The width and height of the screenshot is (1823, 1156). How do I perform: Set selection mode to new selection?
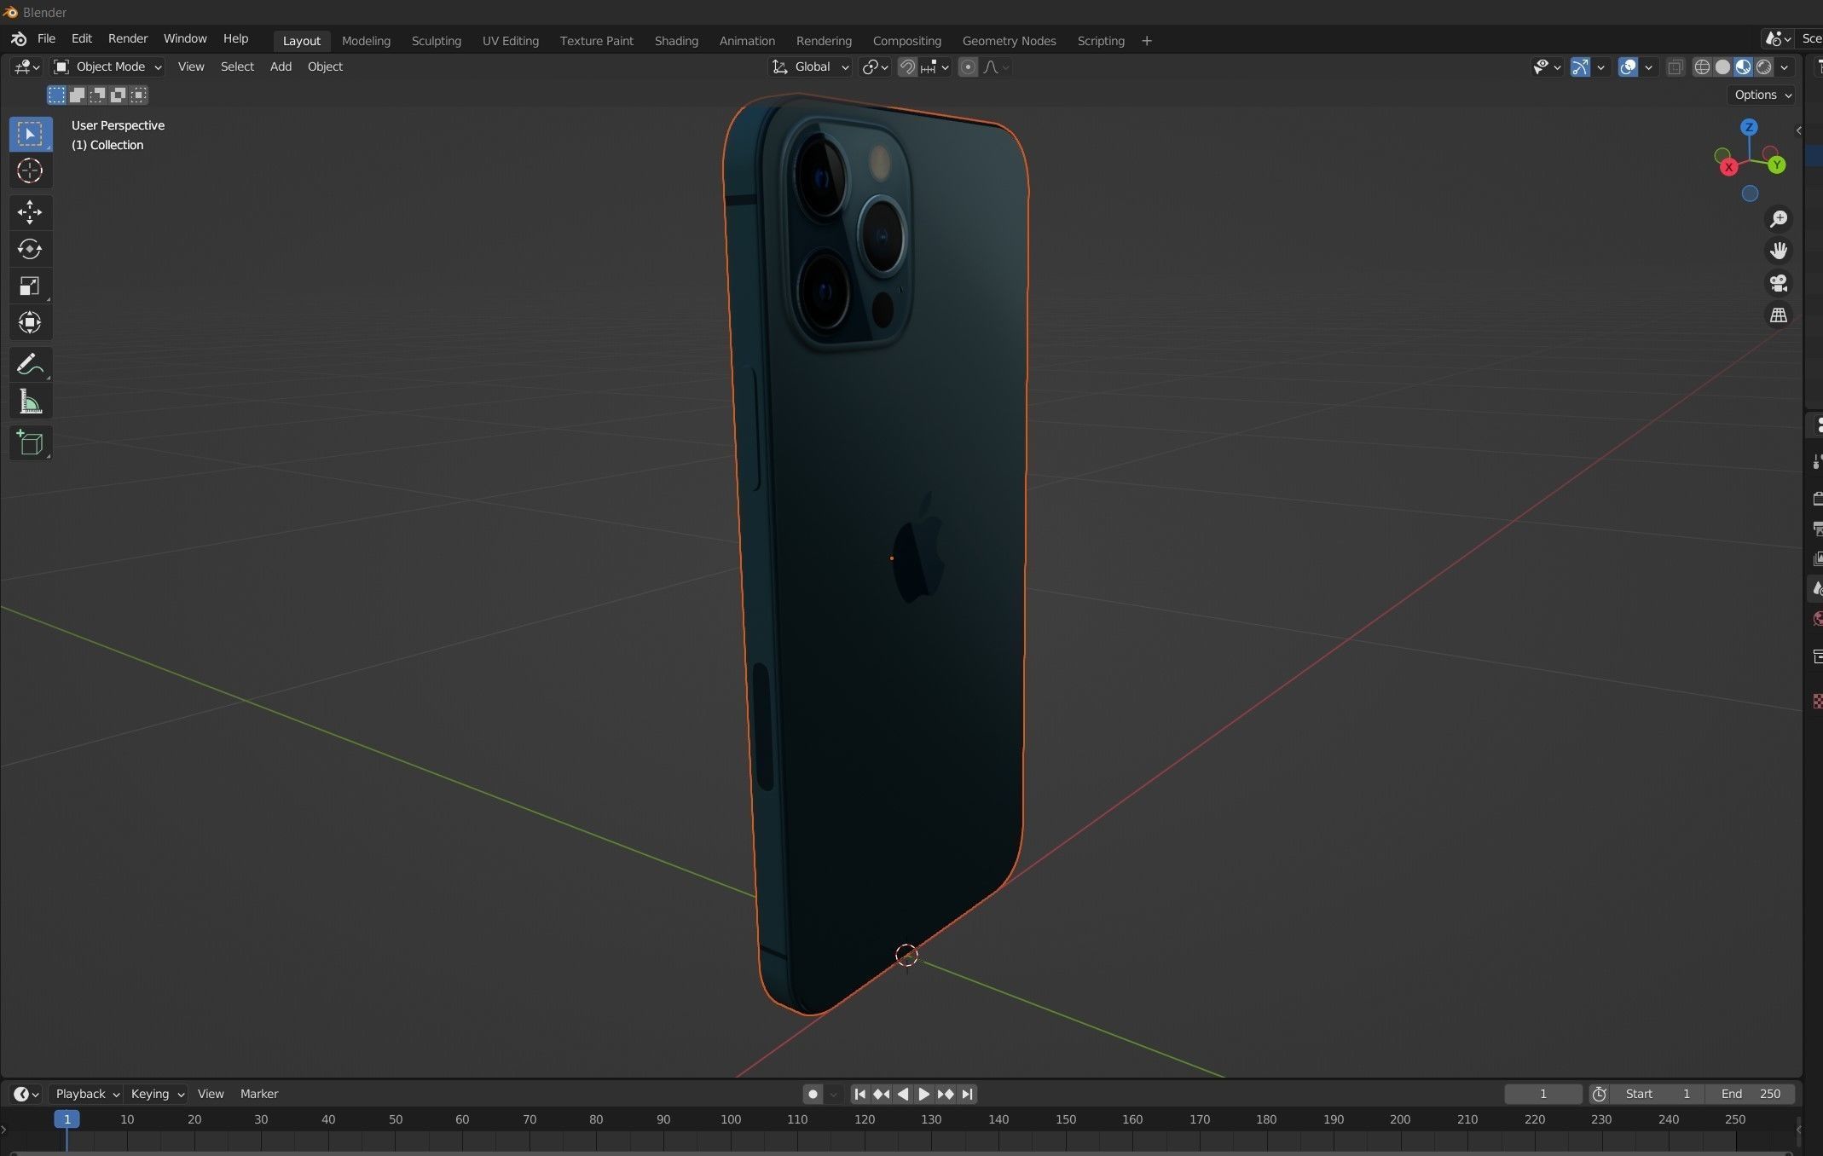56,95
